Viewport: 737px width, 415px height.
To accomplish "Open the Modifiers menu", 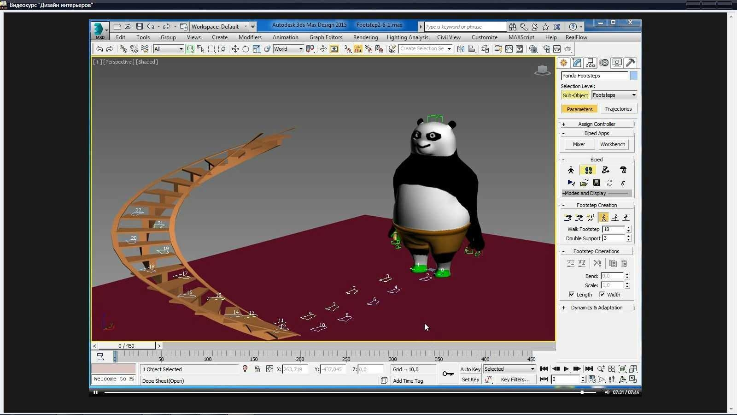I will (x=250, y=37).
